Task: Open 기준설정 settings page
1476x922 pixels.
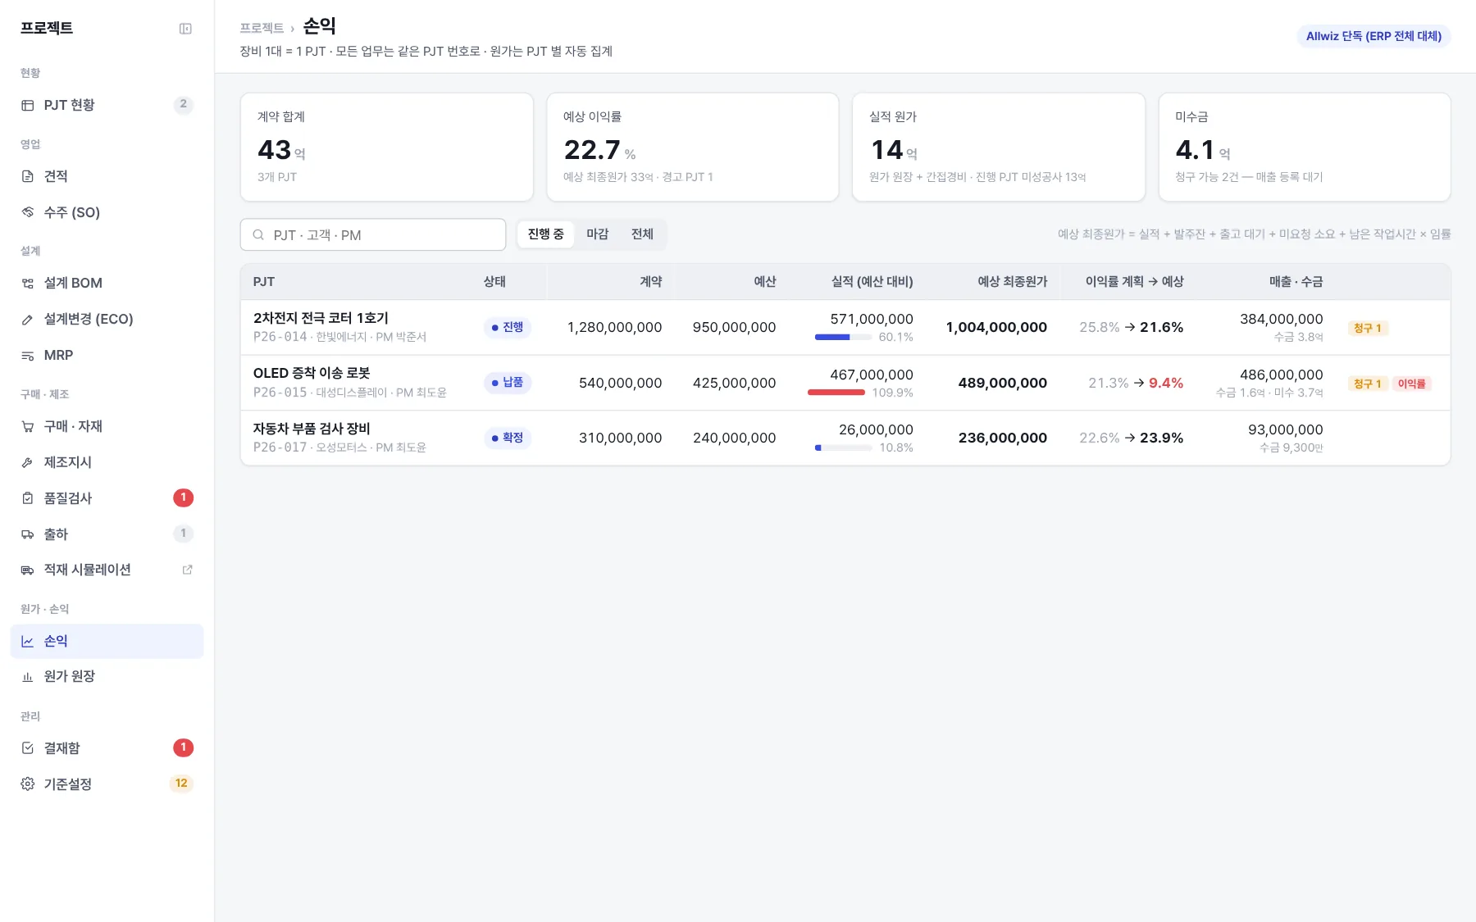Action: pos(107,784)
